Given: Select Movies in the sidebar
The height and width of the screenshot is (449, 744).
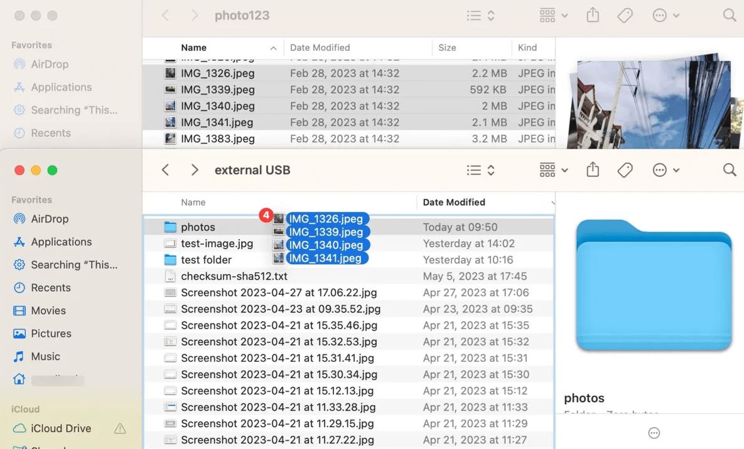Looking at the screenshot, I should [48, 310].
